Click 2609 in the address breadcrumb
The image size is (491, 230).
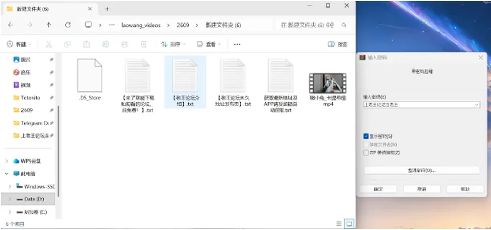pyautogui.click(x=183, y=25)
